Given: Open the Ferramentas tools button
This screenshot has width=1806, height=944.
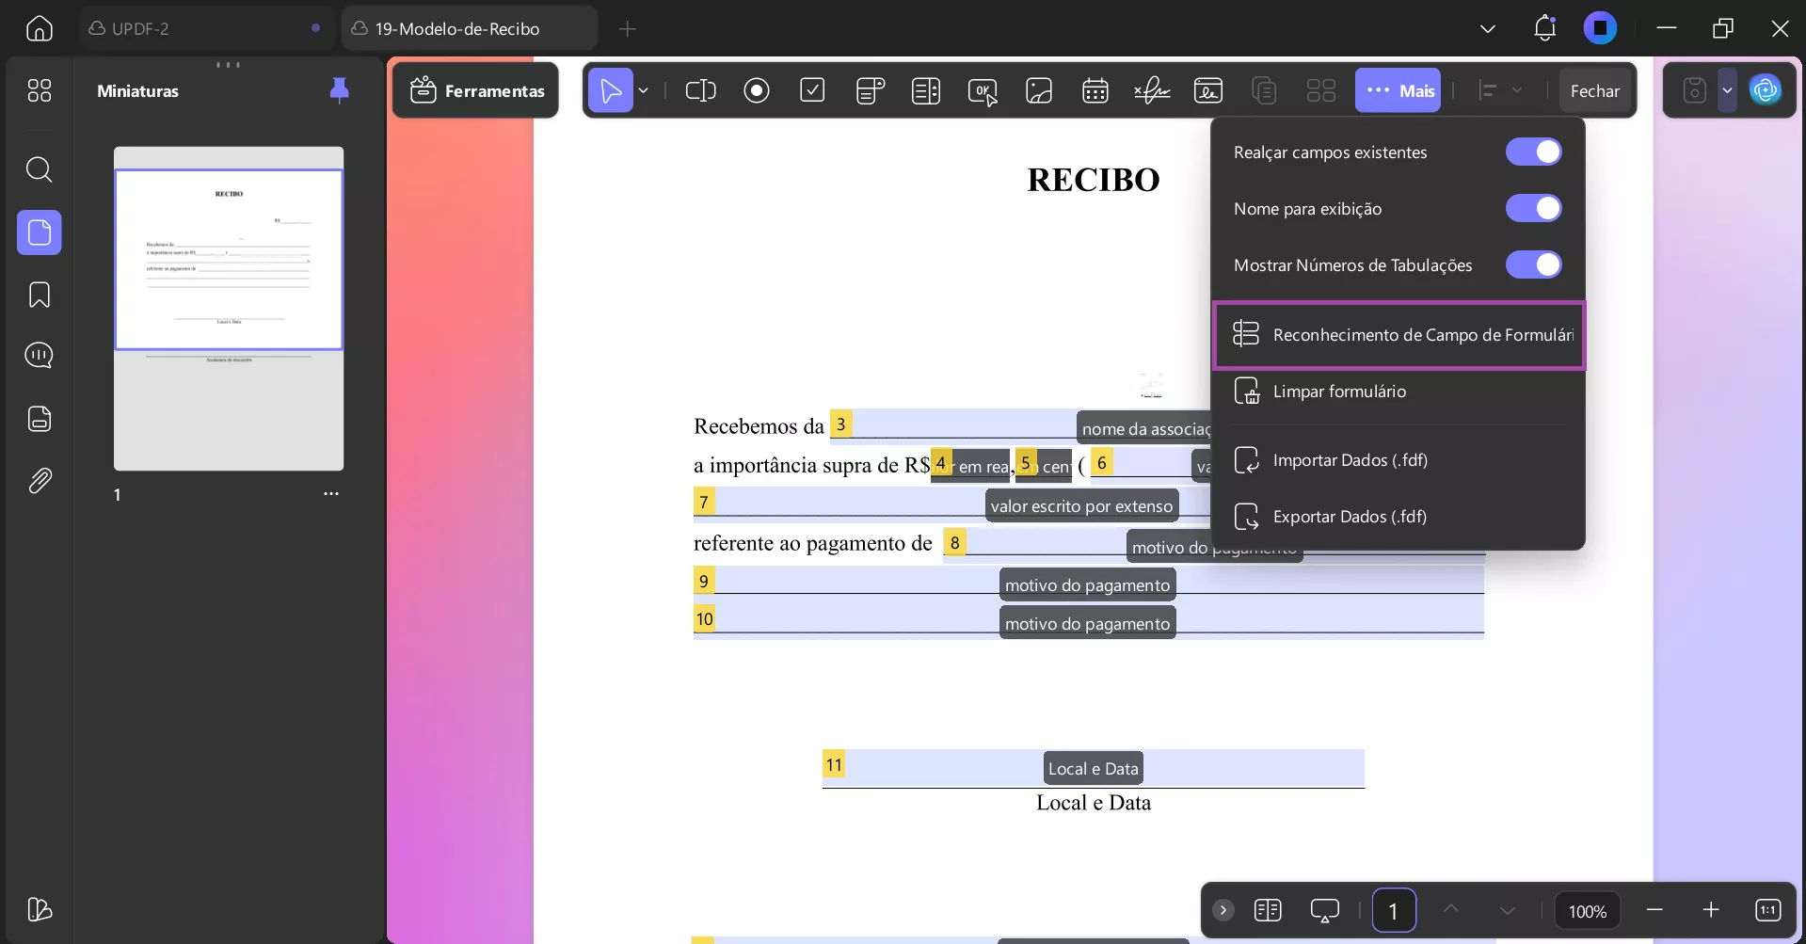Looking at the screenshot, I should coord(476,90).
